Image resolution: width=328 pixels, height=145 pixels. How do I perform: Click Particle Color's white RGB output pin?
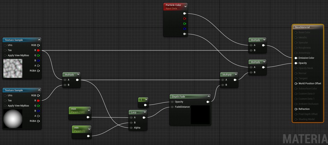pyautogui.click(x=185, y=13)
